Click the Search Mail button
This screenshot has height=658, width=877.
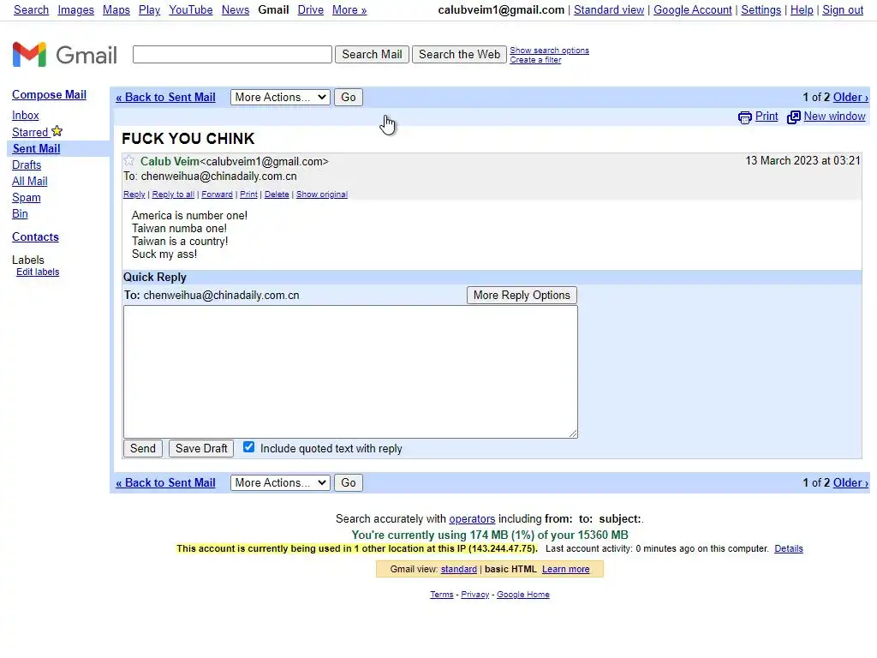point(372,54)
